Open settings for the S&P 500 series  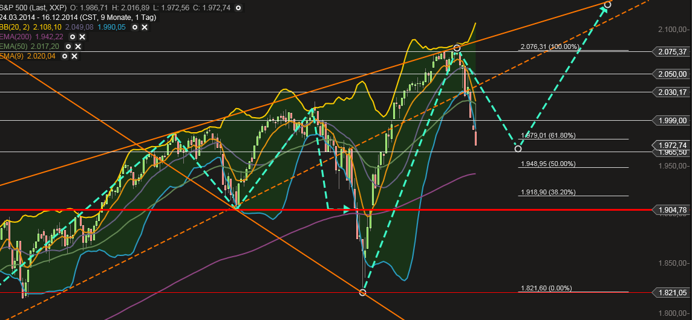click(238, 8)
